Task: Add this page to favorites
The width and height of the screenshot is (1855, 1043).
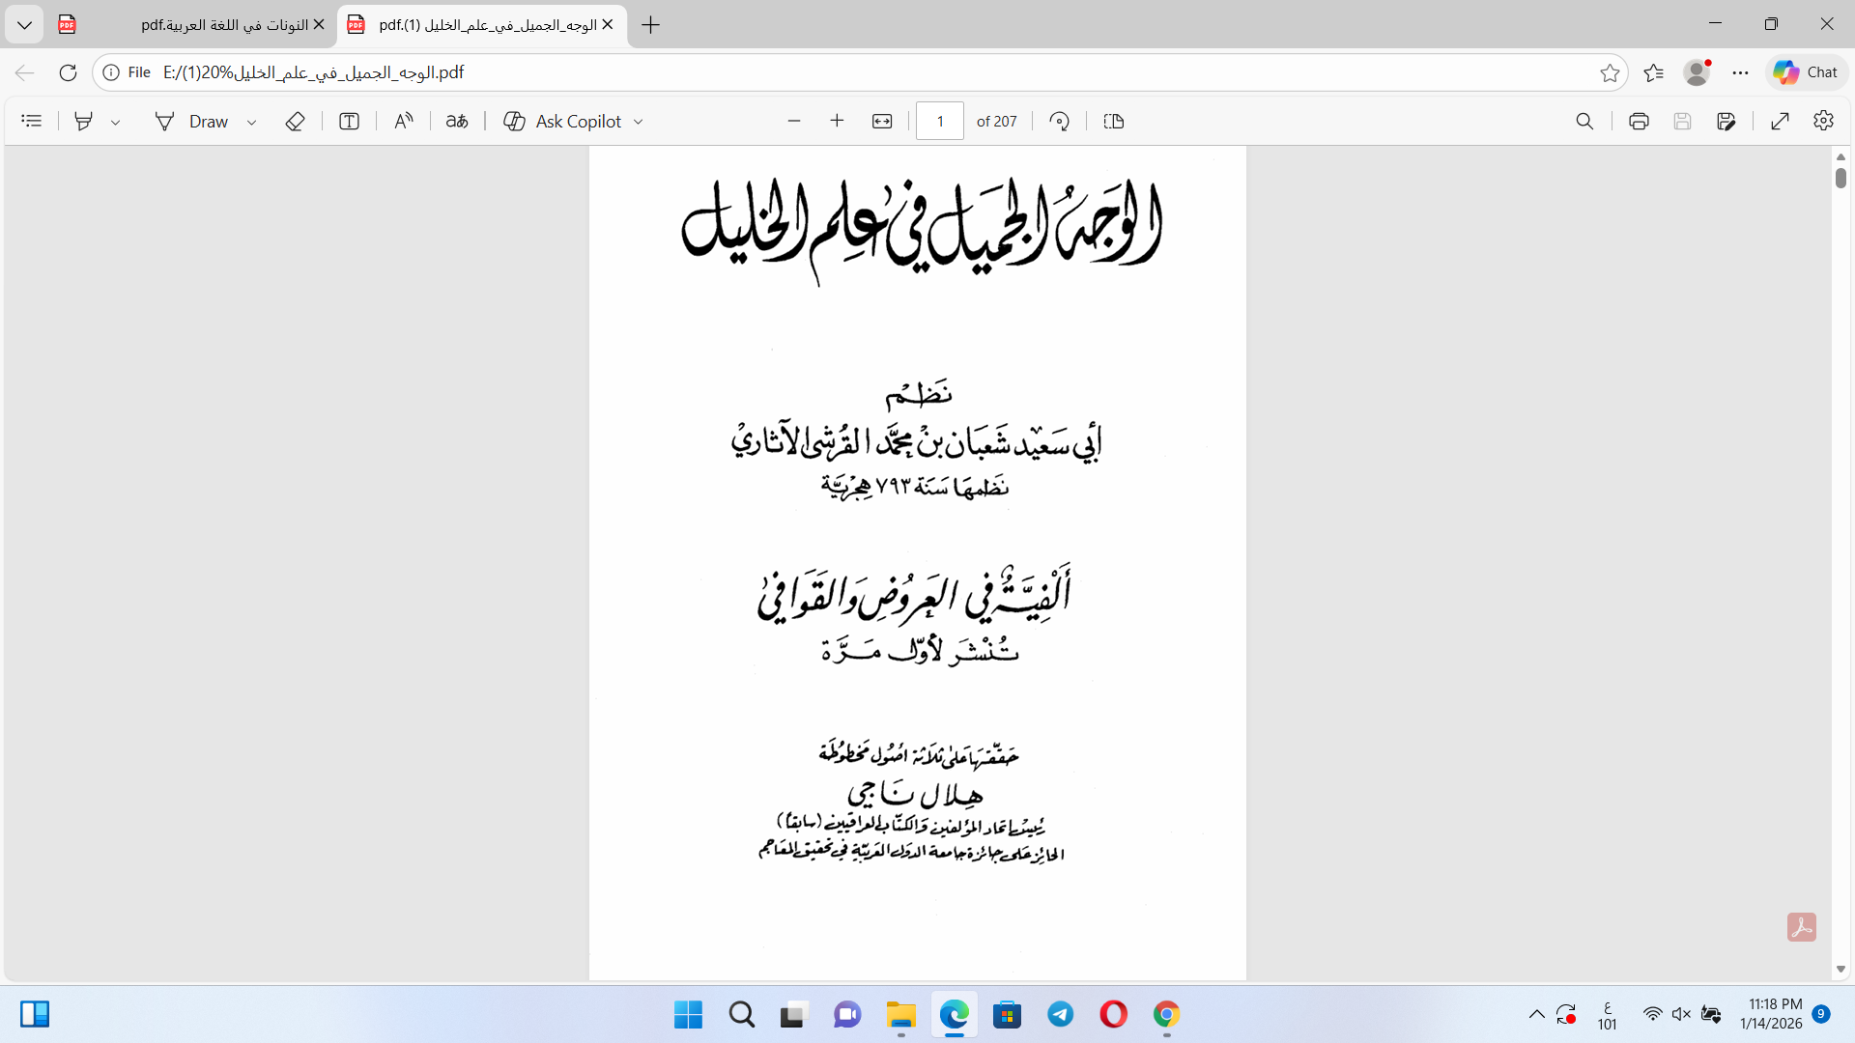Action: pyautogui.click(x=1610, y=72)
